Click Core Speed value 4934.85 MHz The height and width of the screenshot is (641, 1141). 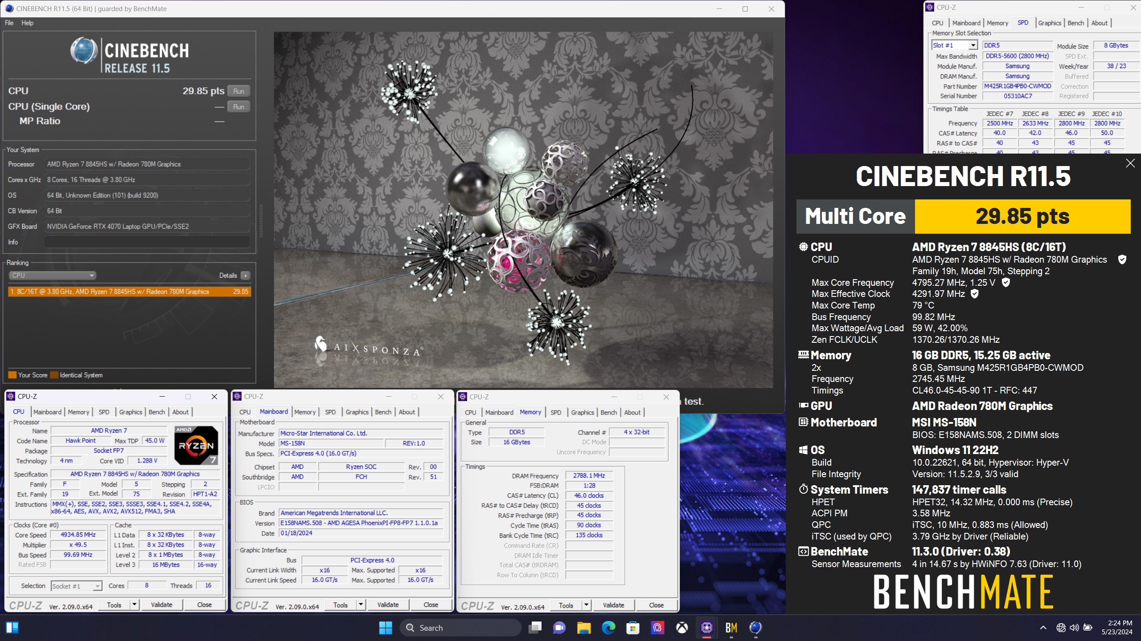tap(78, 535)
